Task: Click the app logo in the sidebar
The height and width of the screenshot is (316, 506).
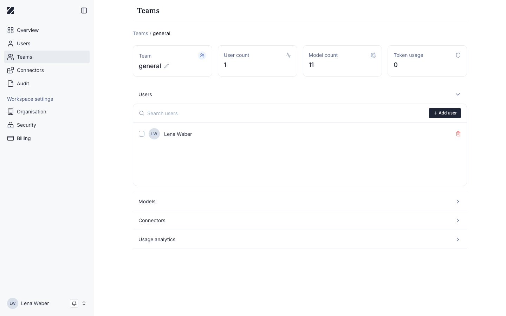Action: click(x=11, y=11)
